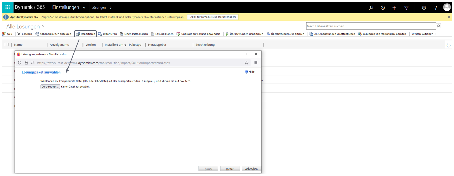Click Abbrechen button in import wizard
454x176 pixels.
[251, 169]
